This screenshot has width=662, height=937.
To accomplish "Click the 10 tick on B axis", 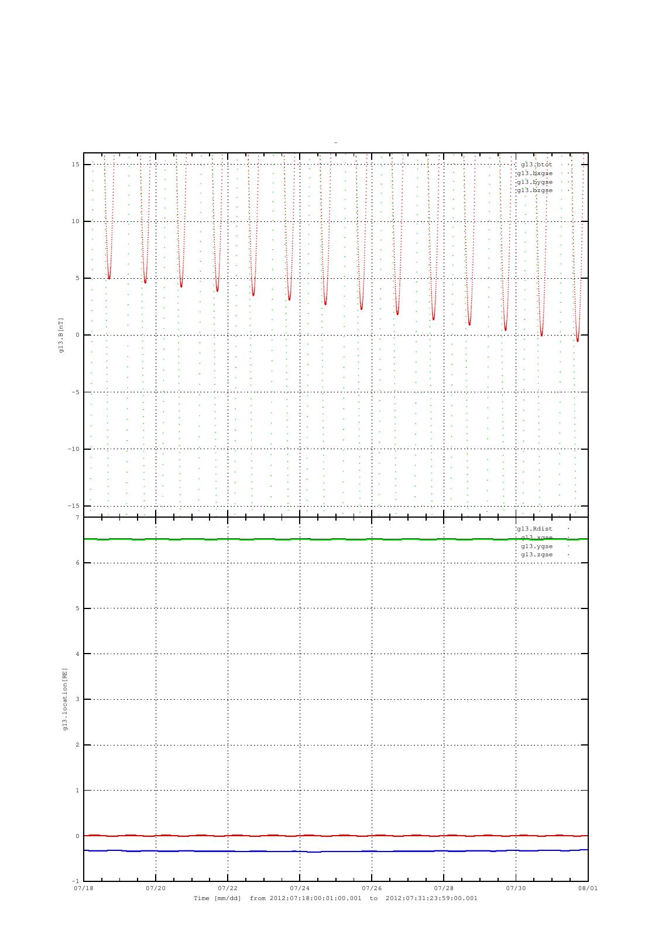I will click(x=76, y=221).
